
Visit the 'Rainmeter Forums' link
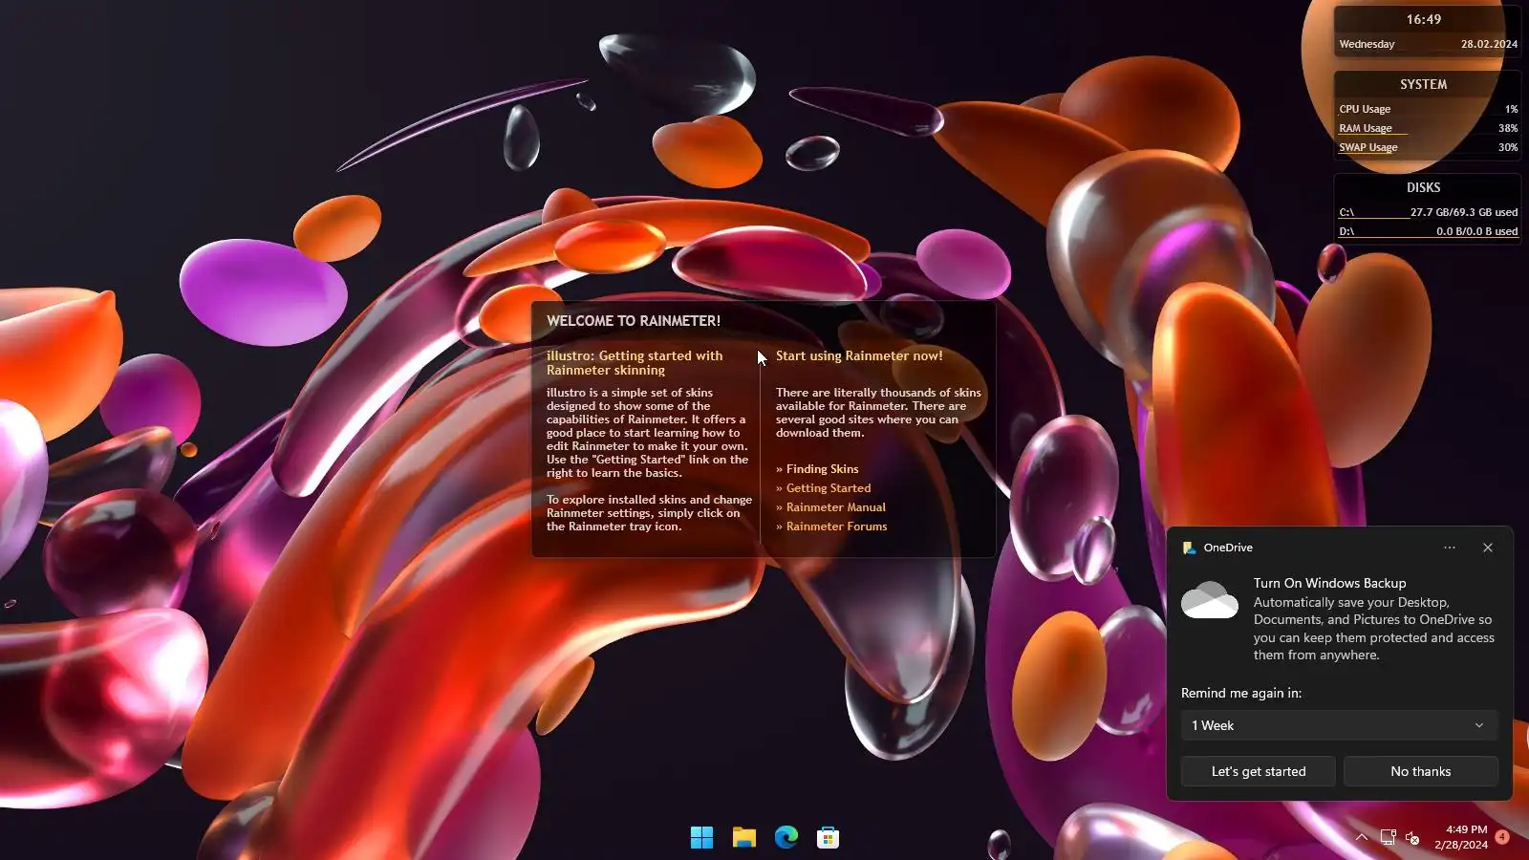[836, 527]
